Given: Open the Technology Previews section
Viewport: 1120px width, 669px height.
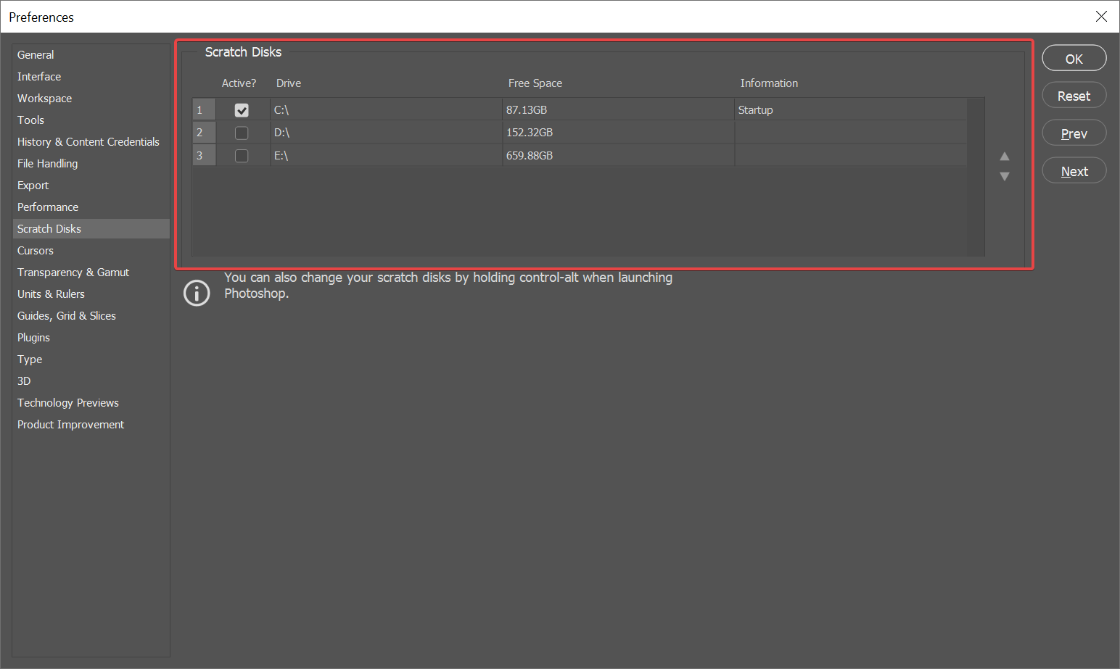Looking at the screenshot, I should coord(68,403).
